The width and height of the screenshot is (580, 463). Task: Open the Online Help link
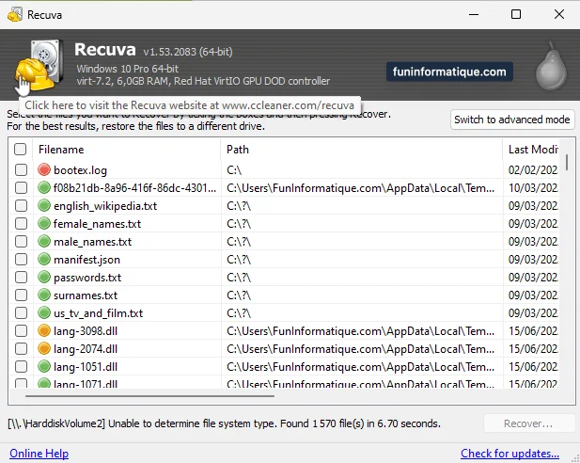point(39,454)
